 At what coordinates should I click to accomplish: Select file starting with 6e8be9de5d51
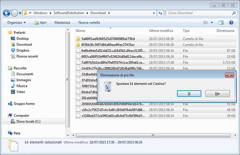pyautogui.click(x=156, y=50)
